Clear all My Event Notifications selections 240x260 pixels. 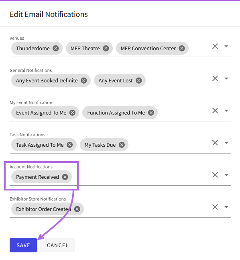click(215, 111)
